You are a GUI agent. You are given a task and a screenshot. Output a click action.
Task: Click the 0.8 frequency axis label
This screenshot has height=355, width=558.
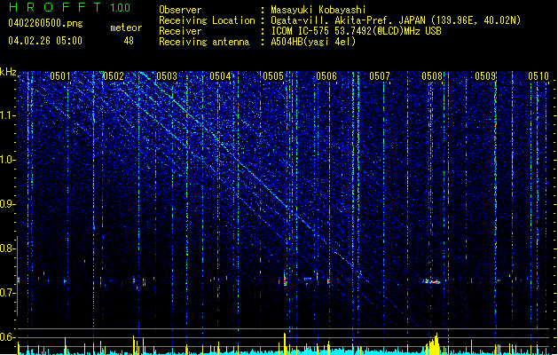pyautogui.click(x=8, y=248)
